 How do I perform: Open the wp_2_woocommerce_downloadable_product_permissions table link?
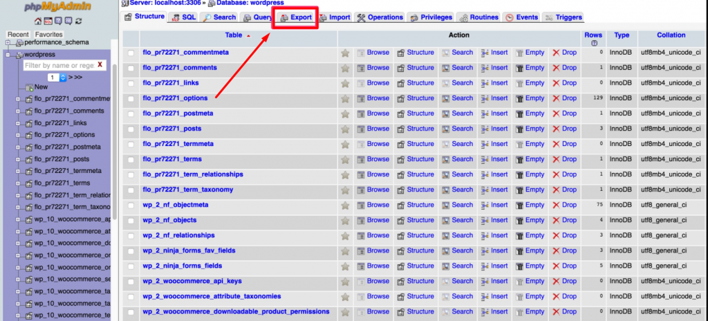[236, 311]
